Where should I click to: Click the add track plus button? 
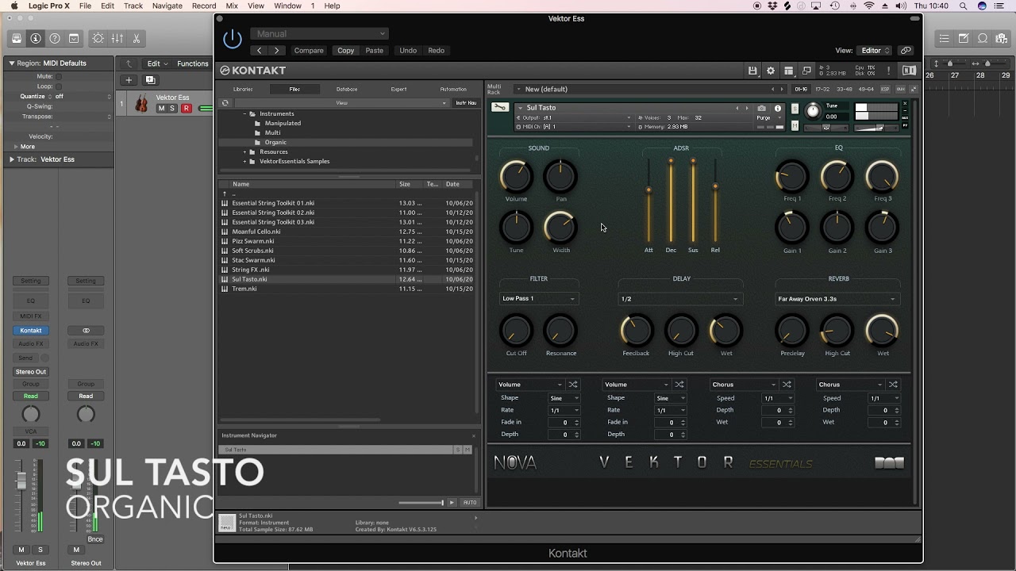[129, 80]
